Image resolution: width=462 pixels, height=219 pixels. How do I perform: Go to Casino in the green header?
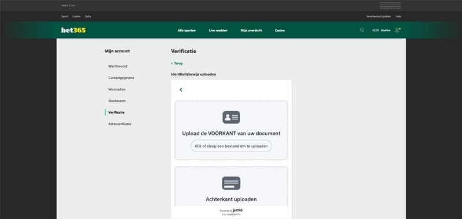click(x=280, y=31)
